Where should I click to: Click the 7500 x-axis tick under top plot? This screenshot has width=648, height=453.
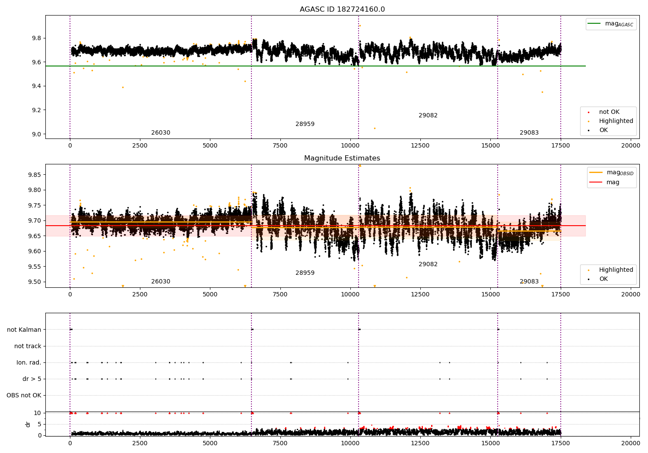pyautogui.click(x=280, y=146)
